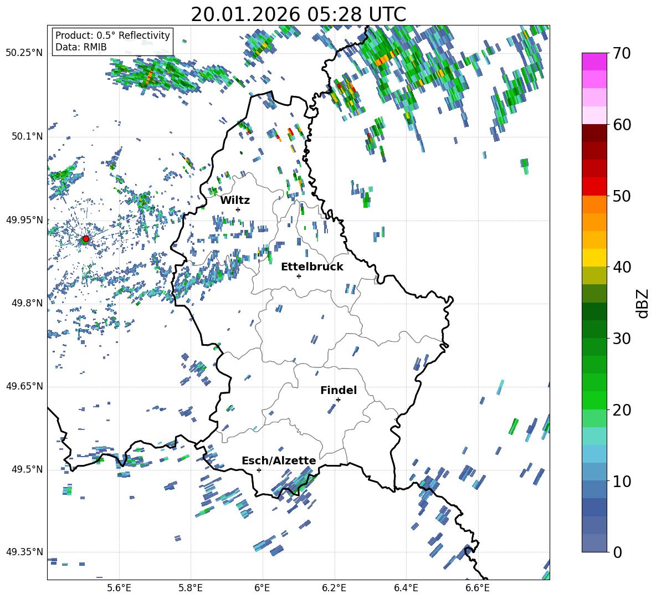This screenshot has height=599, width=656.
Task: Click the magenta top band of colorbar
Action: click(x=594, y=62)
